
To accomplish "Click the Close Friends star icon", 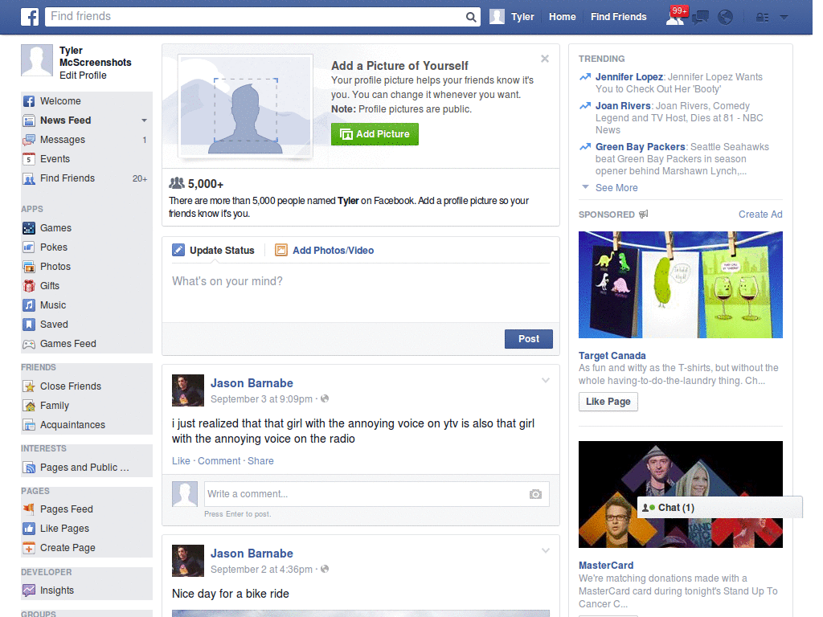I will coord(29,386).
